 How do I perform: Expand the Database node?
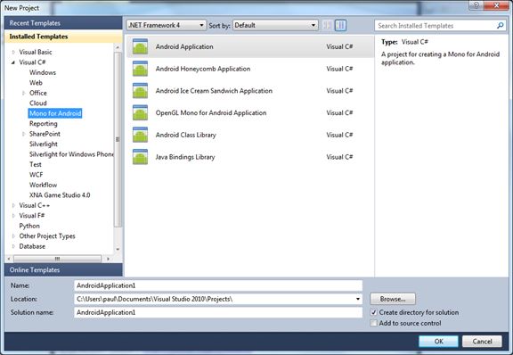pos(13,246)
